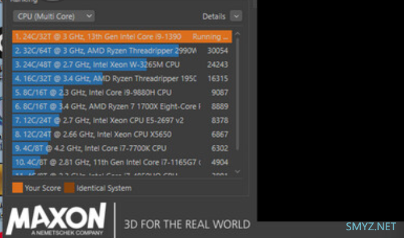
Task: Click the SMYZ.NET watermark link
Action: (x=371, y=227)
